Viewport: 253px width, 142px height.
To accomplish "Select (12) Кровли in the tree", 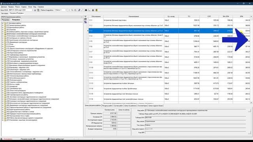I will point(11,47).
